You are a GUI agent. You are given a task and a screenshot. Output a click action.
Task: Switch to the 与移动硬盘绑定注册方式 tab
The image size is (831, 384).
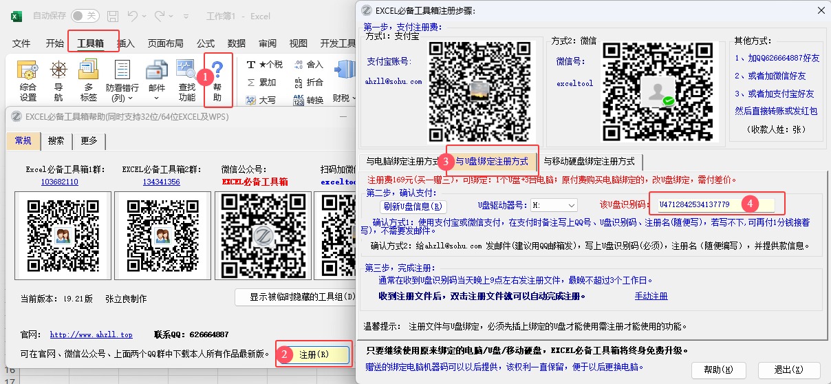point(589,162)
